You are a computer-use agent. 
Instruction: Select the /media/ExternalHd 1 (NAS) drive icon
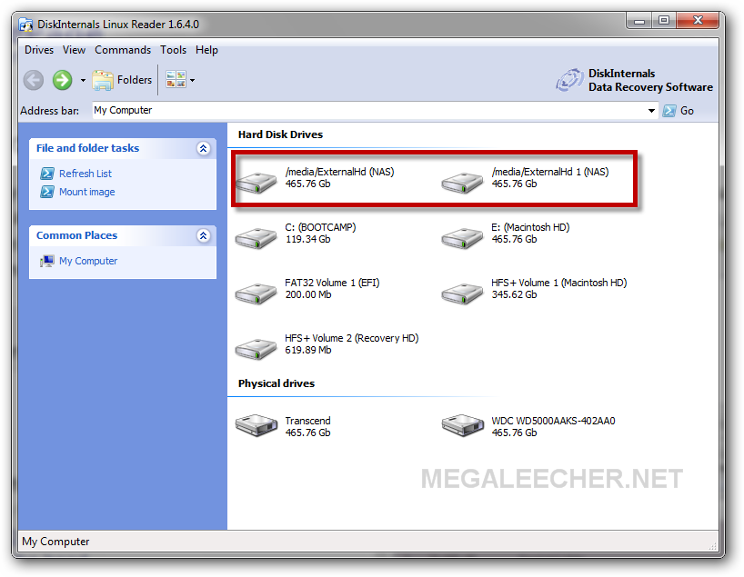pyautogui.click(x=462, y=183)
